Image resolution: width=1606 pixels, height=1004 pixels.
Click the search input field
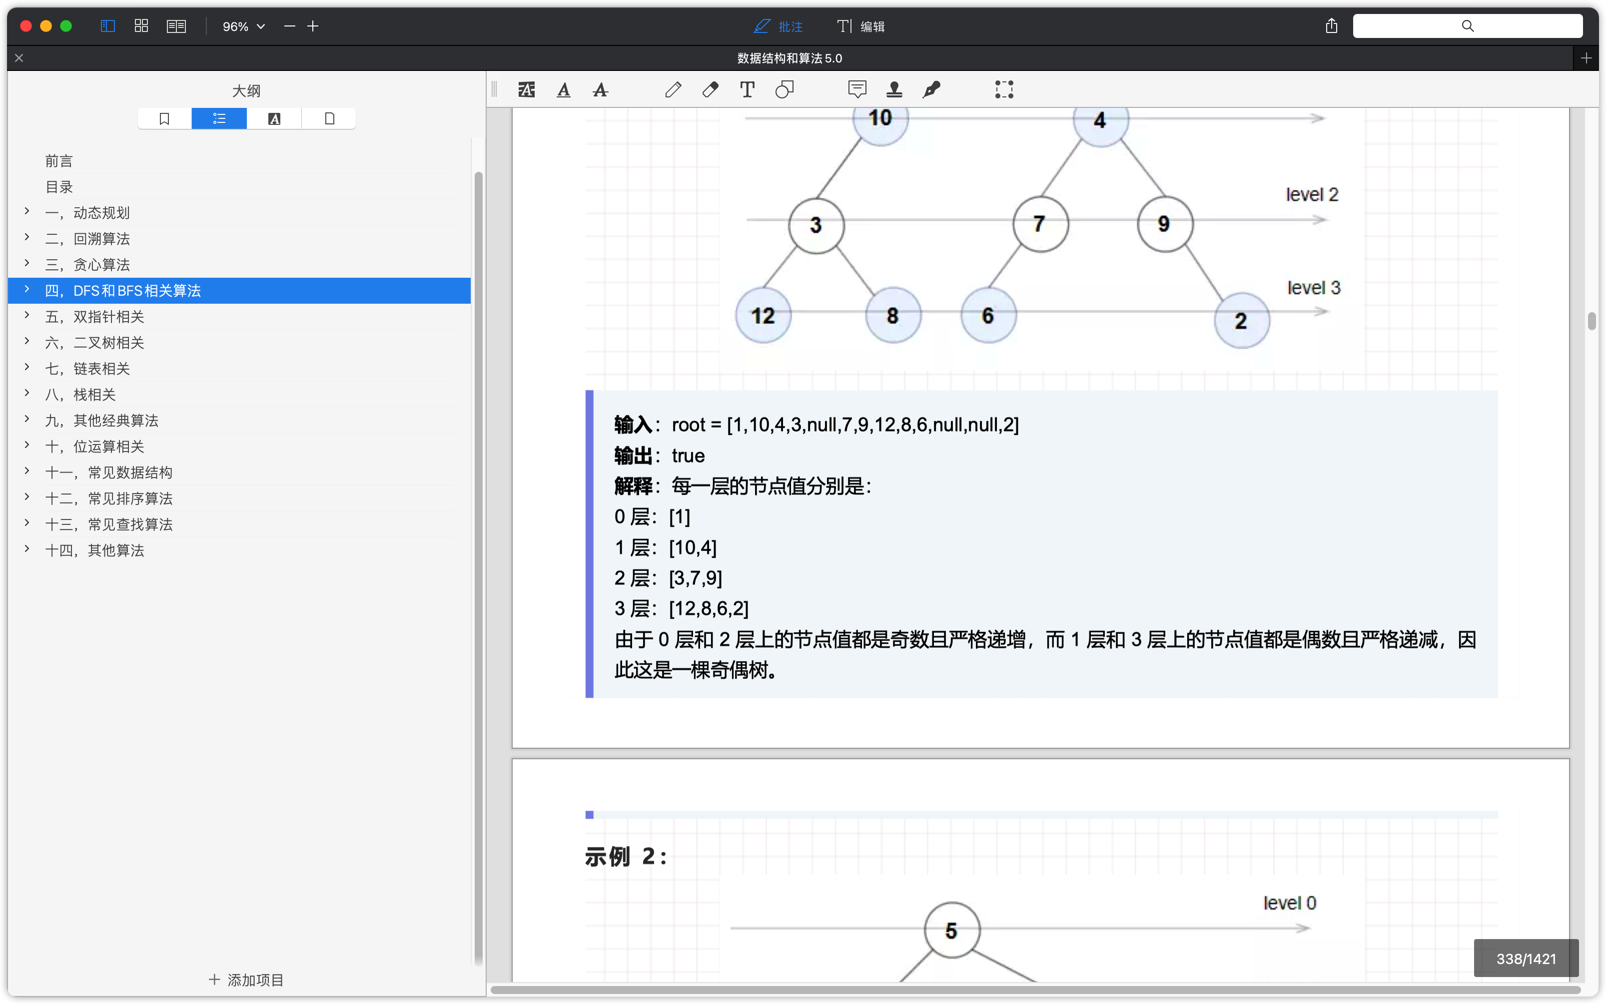pos(1467,26)
